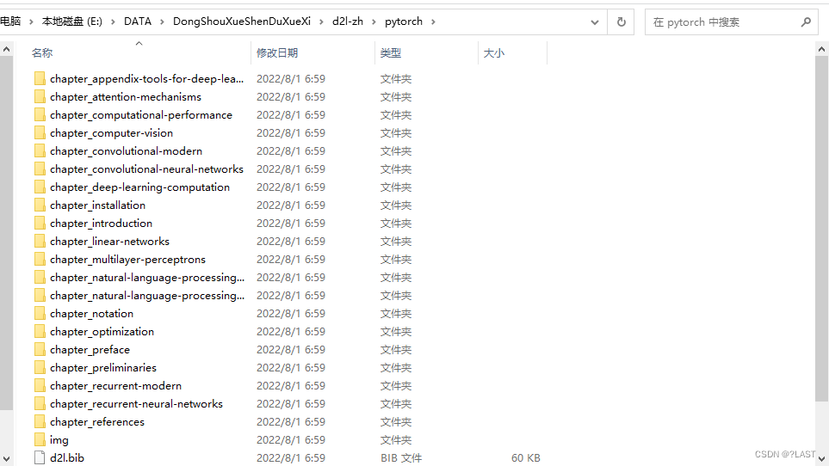Select the chapter_convolutional-neural-networks folder icon
This screenshot has height=466, width=829.
click(40, 169)
